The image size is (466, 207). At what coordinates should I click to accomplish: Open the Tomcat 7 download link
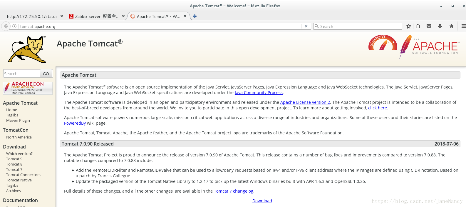click(14, 169)
